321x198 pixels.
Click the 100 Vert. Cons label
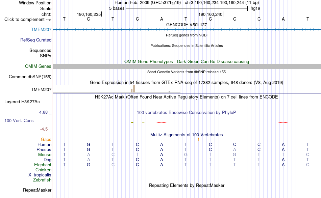[19, 120]
